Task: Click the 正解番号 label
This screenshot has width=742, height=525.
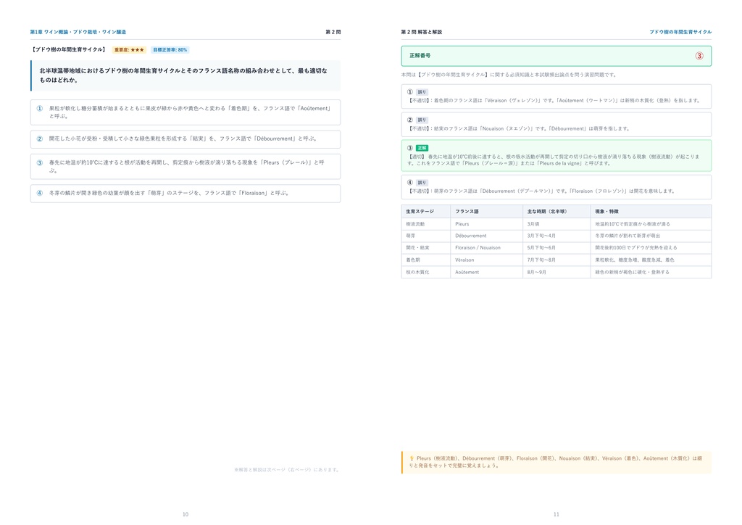Action: pyautogui.click(x=420, y=55)
